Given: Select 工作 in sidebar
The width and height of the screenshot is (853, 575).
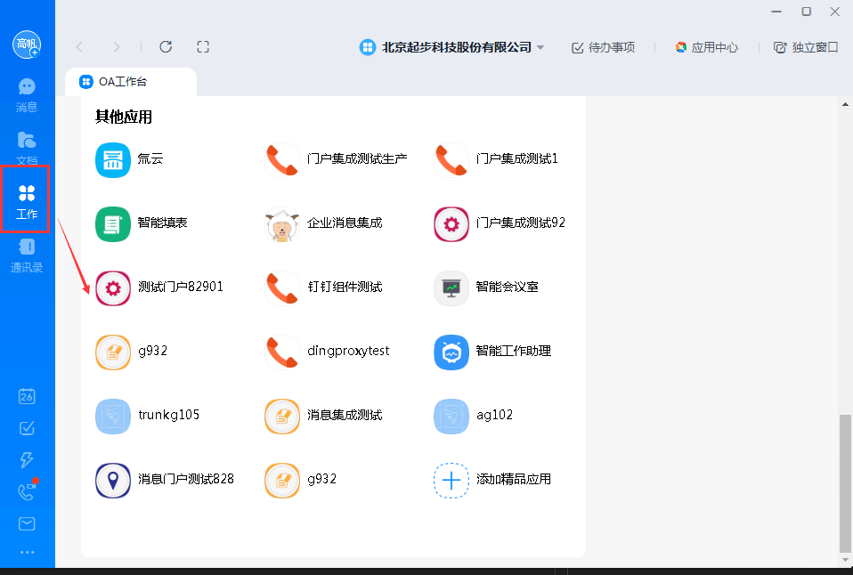Looking at the screenshot, I should [x=27, y=201].
